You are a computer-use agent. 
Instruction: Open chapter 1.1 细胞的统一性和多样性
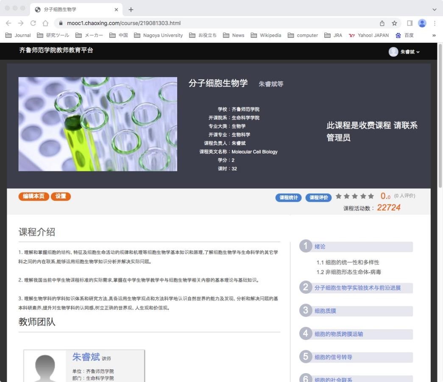(348, 262)
